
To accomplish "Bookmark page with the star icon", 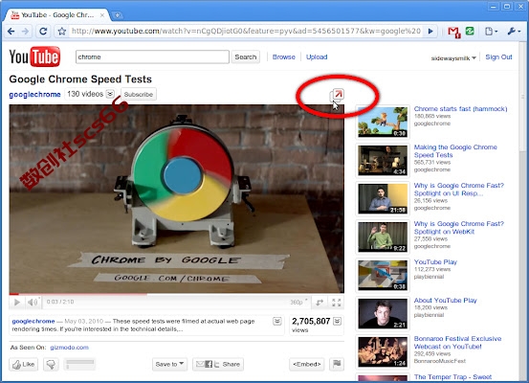I will (62, 32).
